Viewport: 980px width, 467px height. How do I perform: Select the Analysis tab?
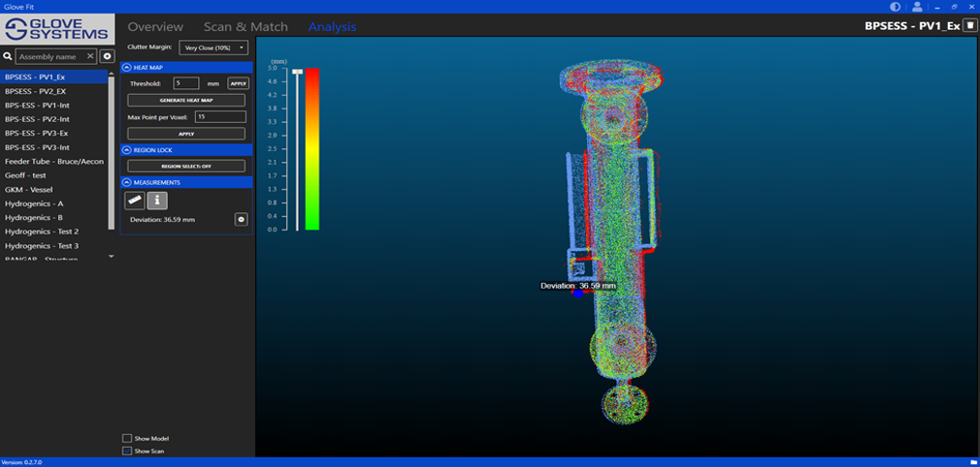(x=333, y=27)
